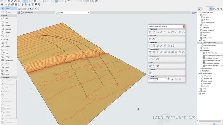Open Door Schedule in Navigator
Viewport: 223px width, 125px height.
pyautogui.click(x=211, y=58)
